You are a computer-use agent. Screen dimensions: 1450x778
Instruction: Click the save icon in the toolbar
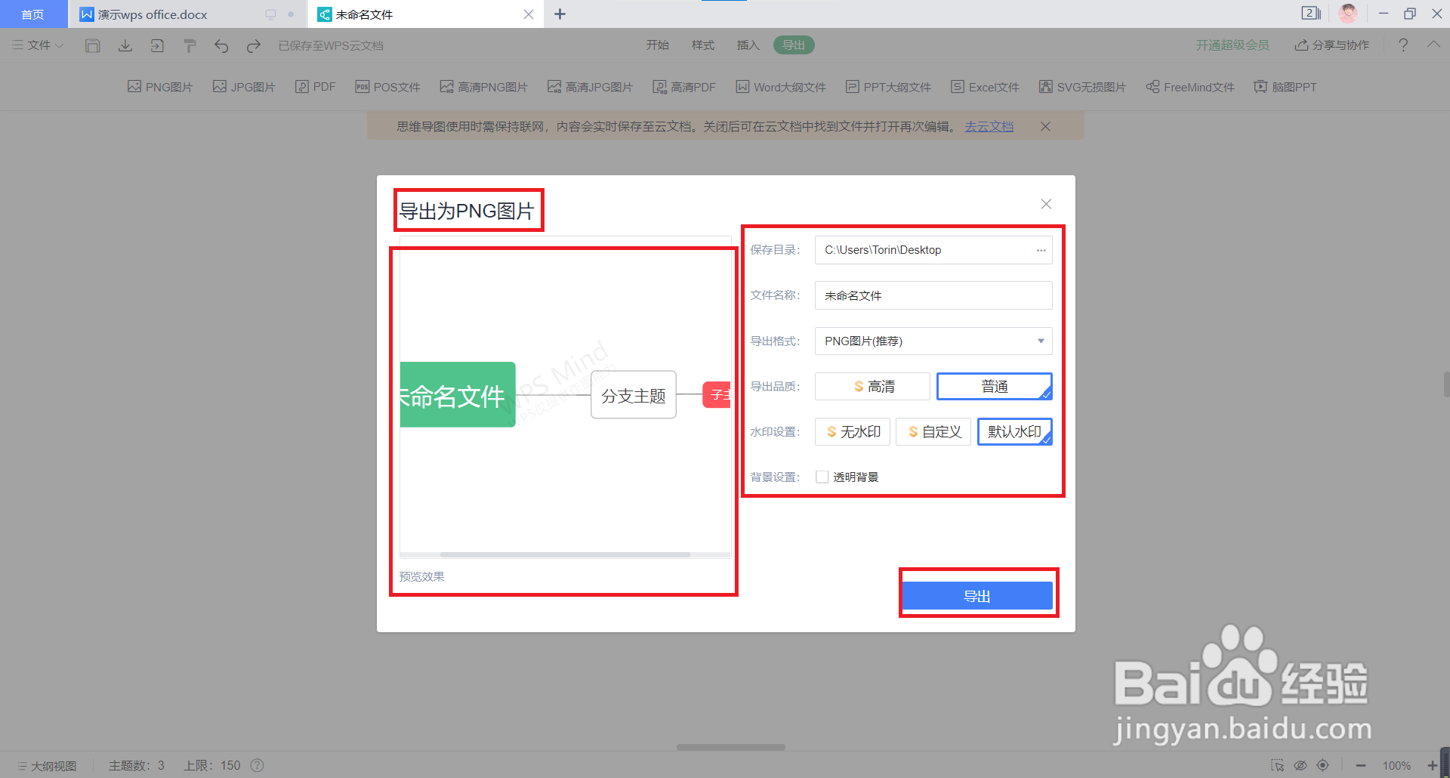(x=93, y=46)
